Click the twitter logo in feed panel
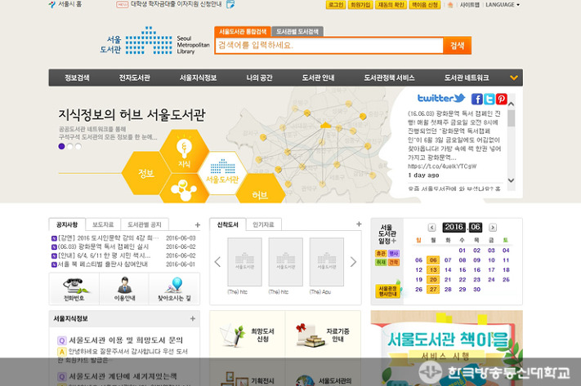 coord(441,98)
